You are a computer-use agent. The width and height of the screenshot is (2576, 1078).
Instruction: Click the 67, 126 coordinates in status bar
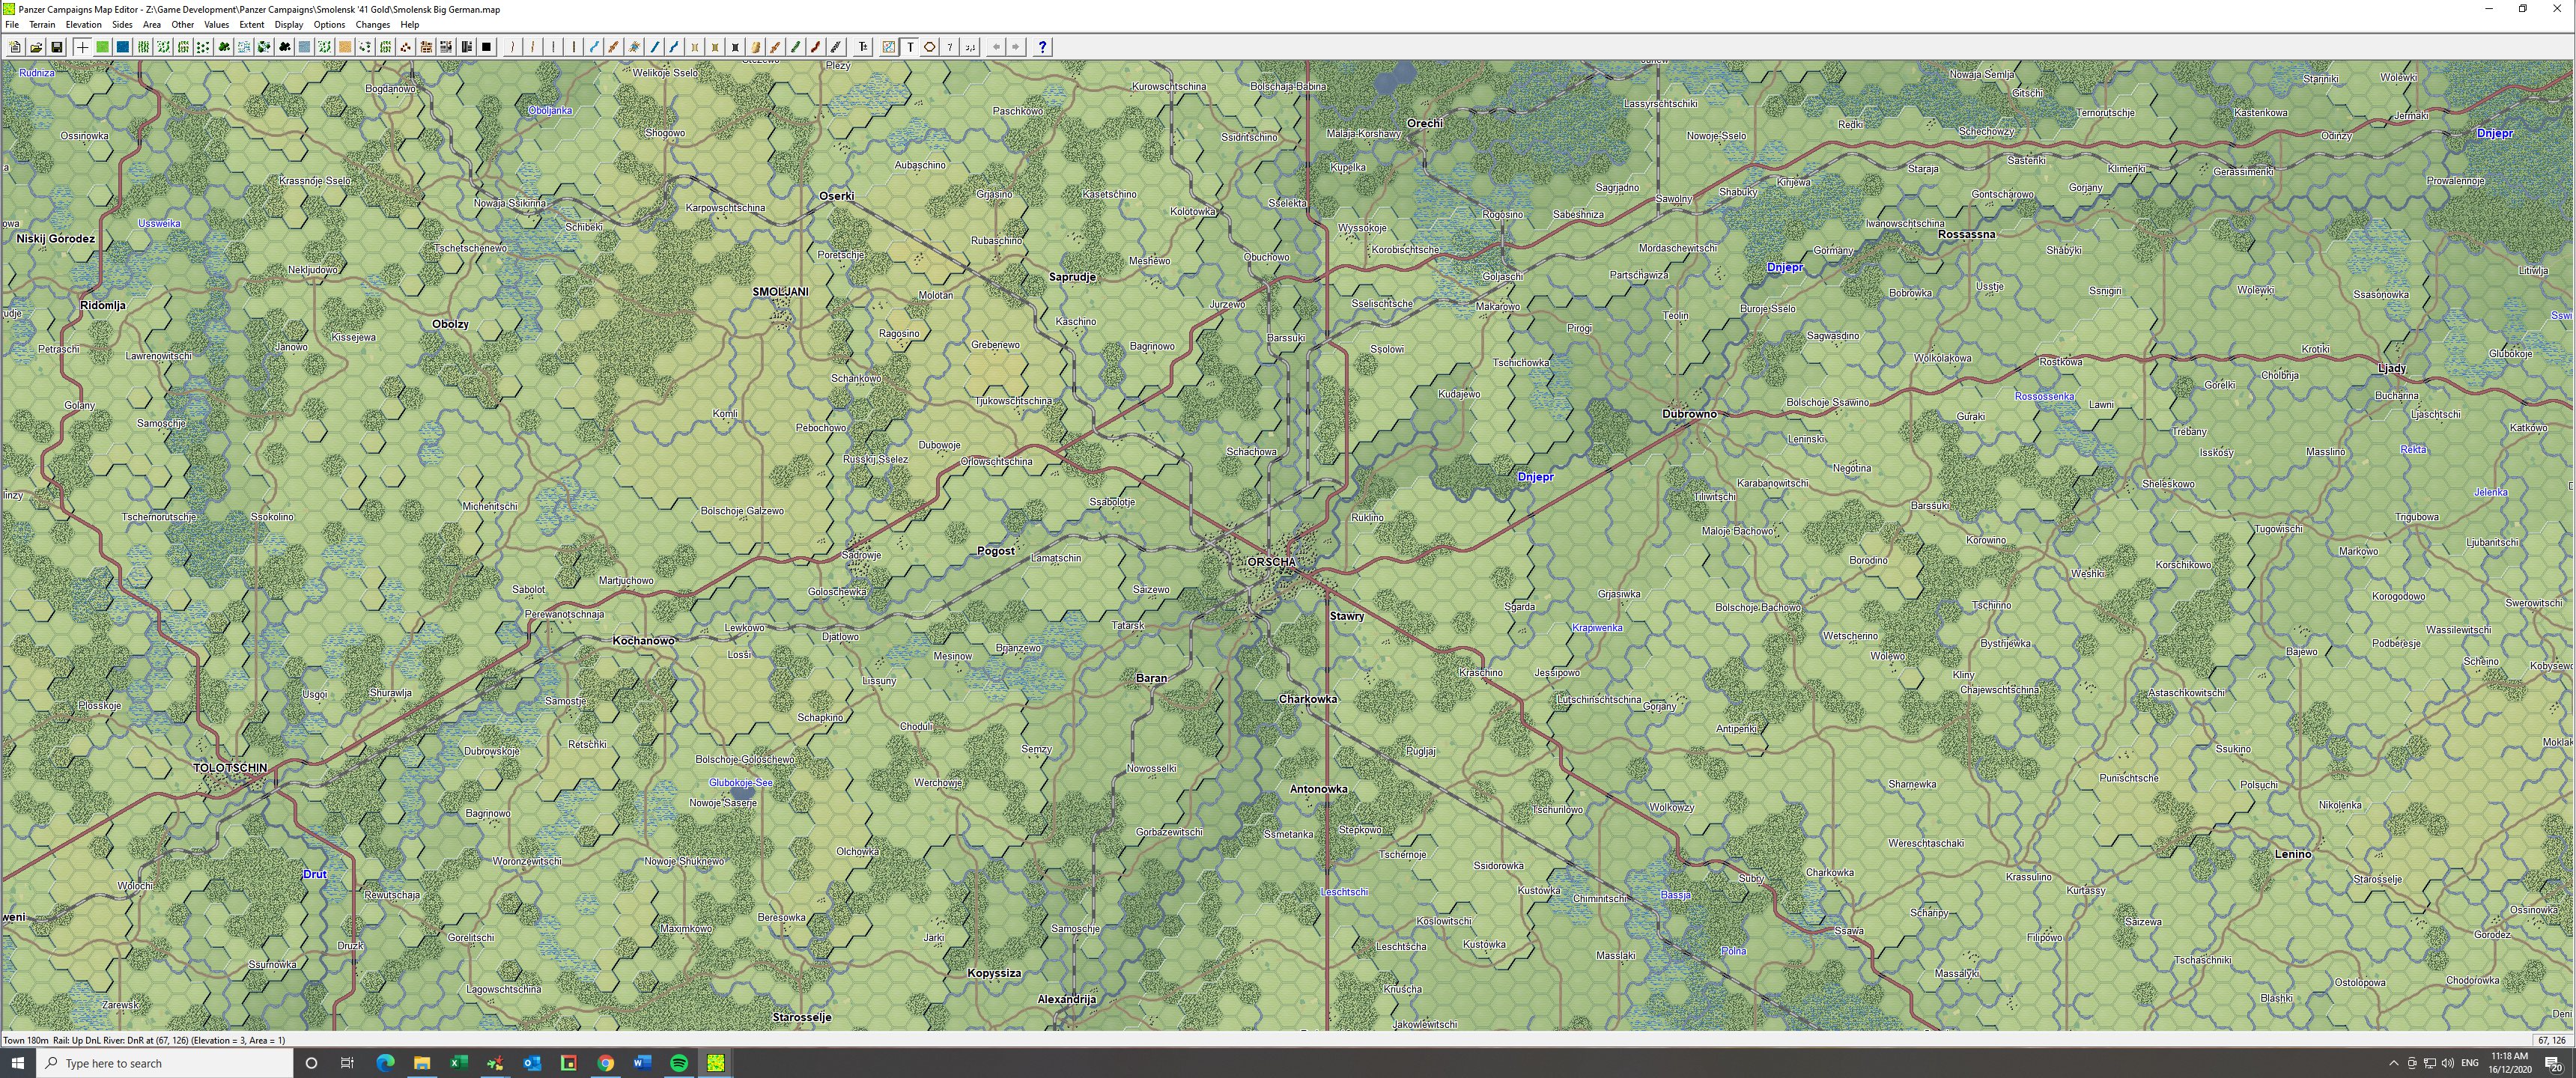tap(2551, 1040)
